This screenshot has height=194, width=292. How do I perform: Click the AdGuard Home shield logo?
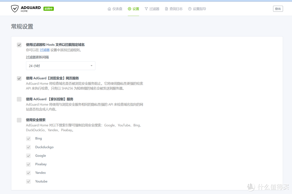[15, 8]
